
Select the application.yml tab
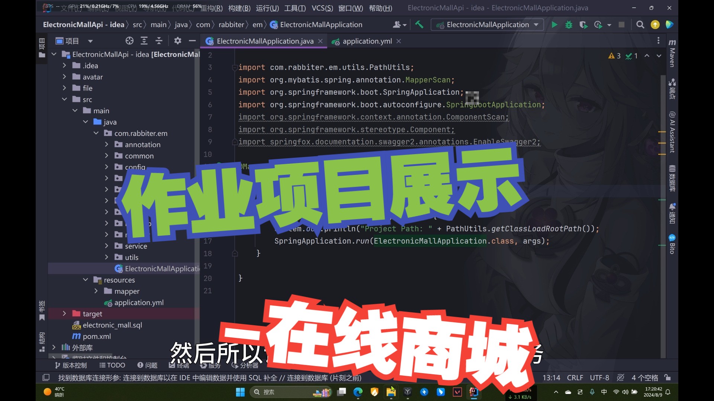(367, 40)
